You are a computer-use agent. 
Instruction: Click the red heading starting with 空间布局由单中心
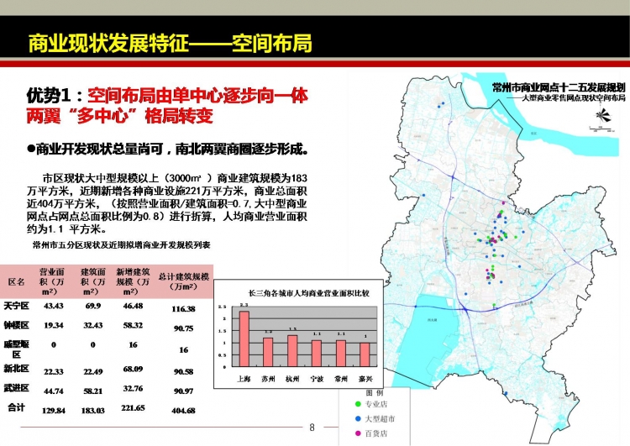coord(167,106)
